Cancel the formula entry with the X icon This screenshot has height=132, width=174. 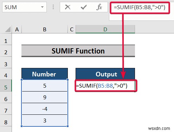click(x=67, y=7)
